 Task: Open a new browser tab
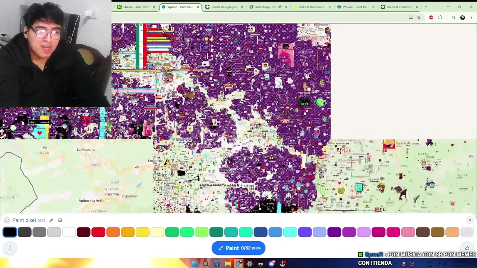[426, 7]
